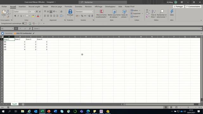This screenshot has height=114, width=203.
Task: Click the zoom slider in status bar
Action: coord(188,107)
